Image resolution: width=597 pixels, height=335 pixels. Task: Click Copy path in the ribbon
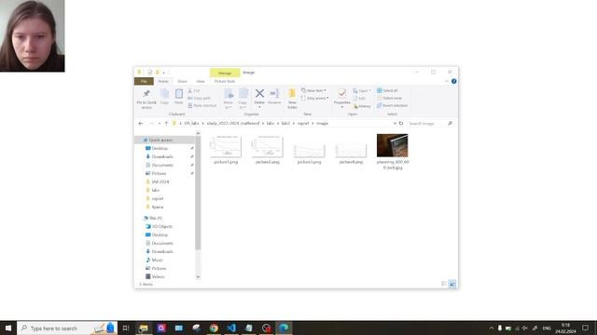(x=199, y=98)
